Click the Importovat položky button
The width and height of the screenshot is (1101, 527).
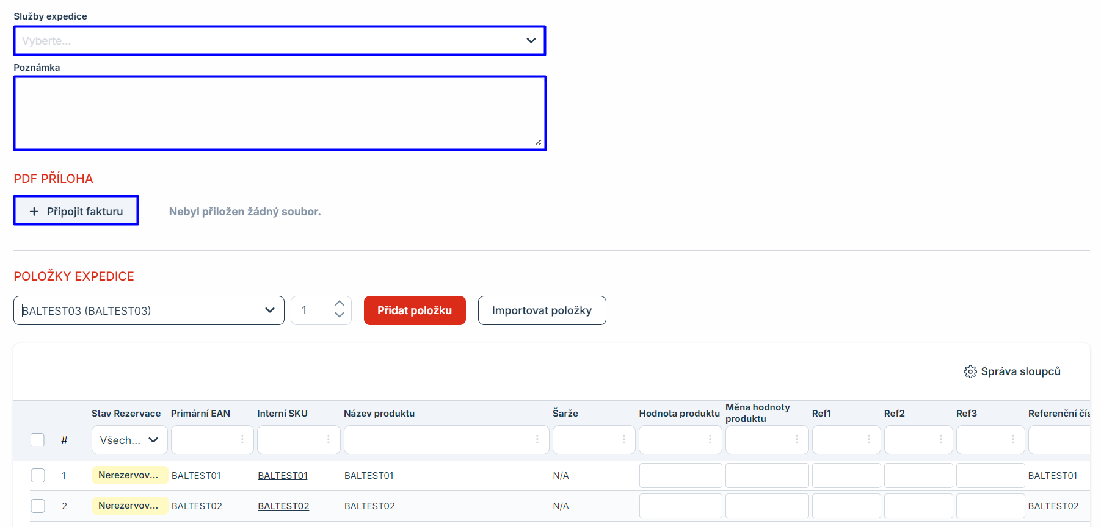542,310
